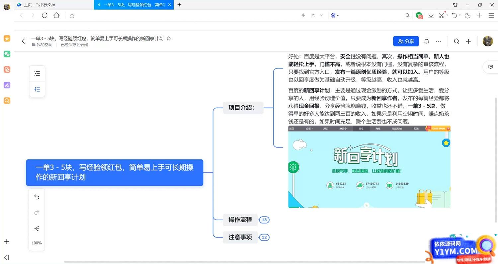Switch to 主页 - 飞书云文档 tab
This screenshot has height=264, width=498.
tap(54, 5)
